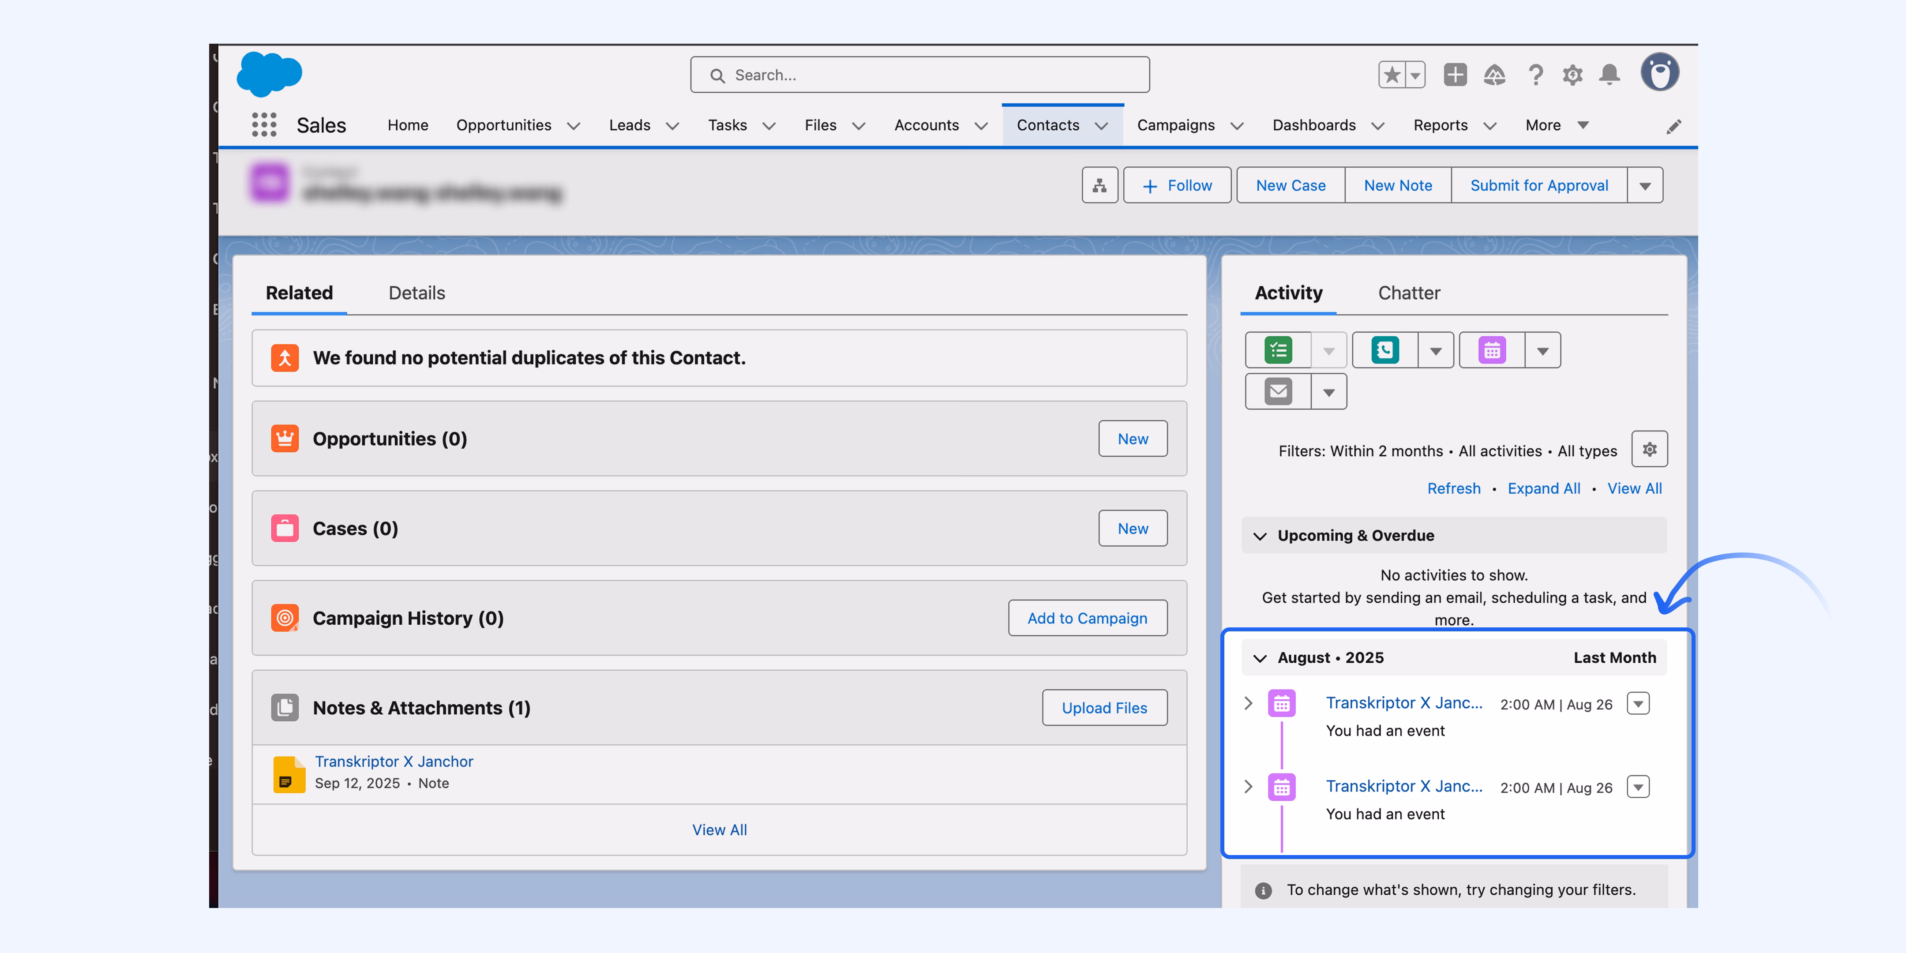Click the Add to Campaign button
1906x953 pixels.
[1087, 618]
